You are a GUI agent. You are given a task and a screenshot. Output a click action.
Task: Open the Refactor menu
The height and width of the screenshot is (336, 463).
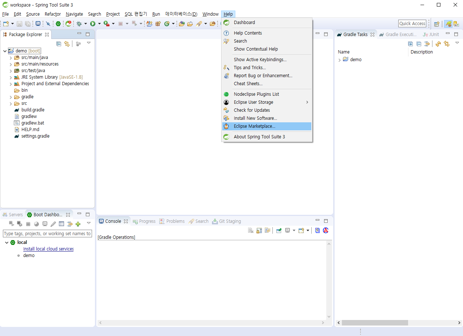(x=53, y=14)
